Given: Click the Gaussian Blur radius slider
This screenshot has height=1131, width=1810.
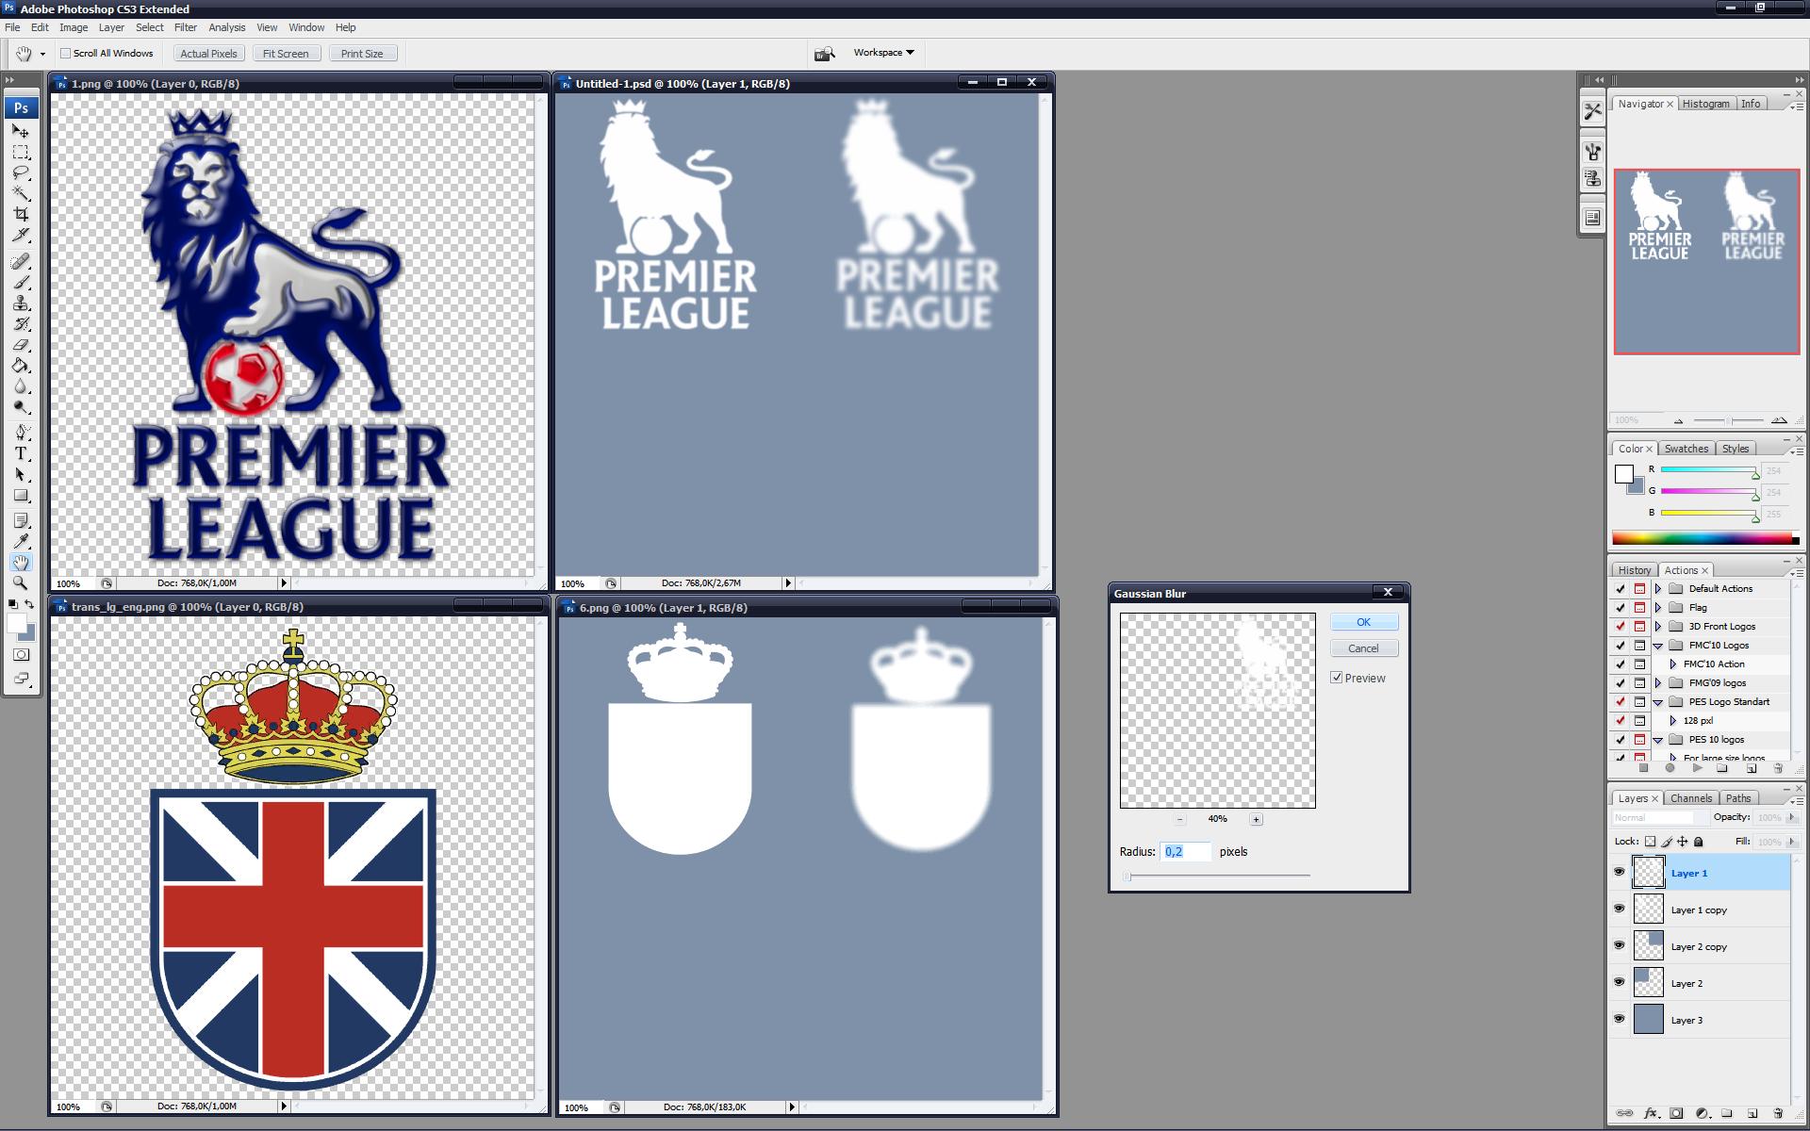Looking at the screenshot, I should pos(1216,876).
